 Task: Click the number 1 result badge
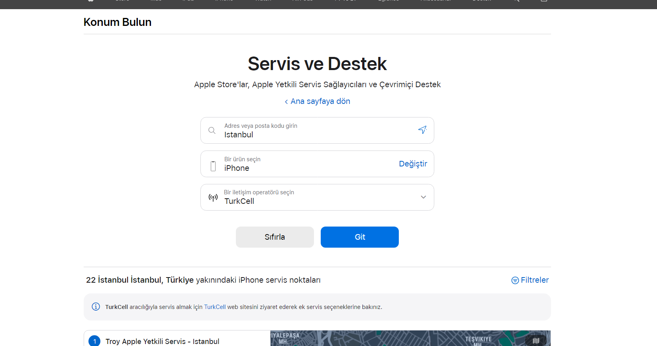point(94,341)
